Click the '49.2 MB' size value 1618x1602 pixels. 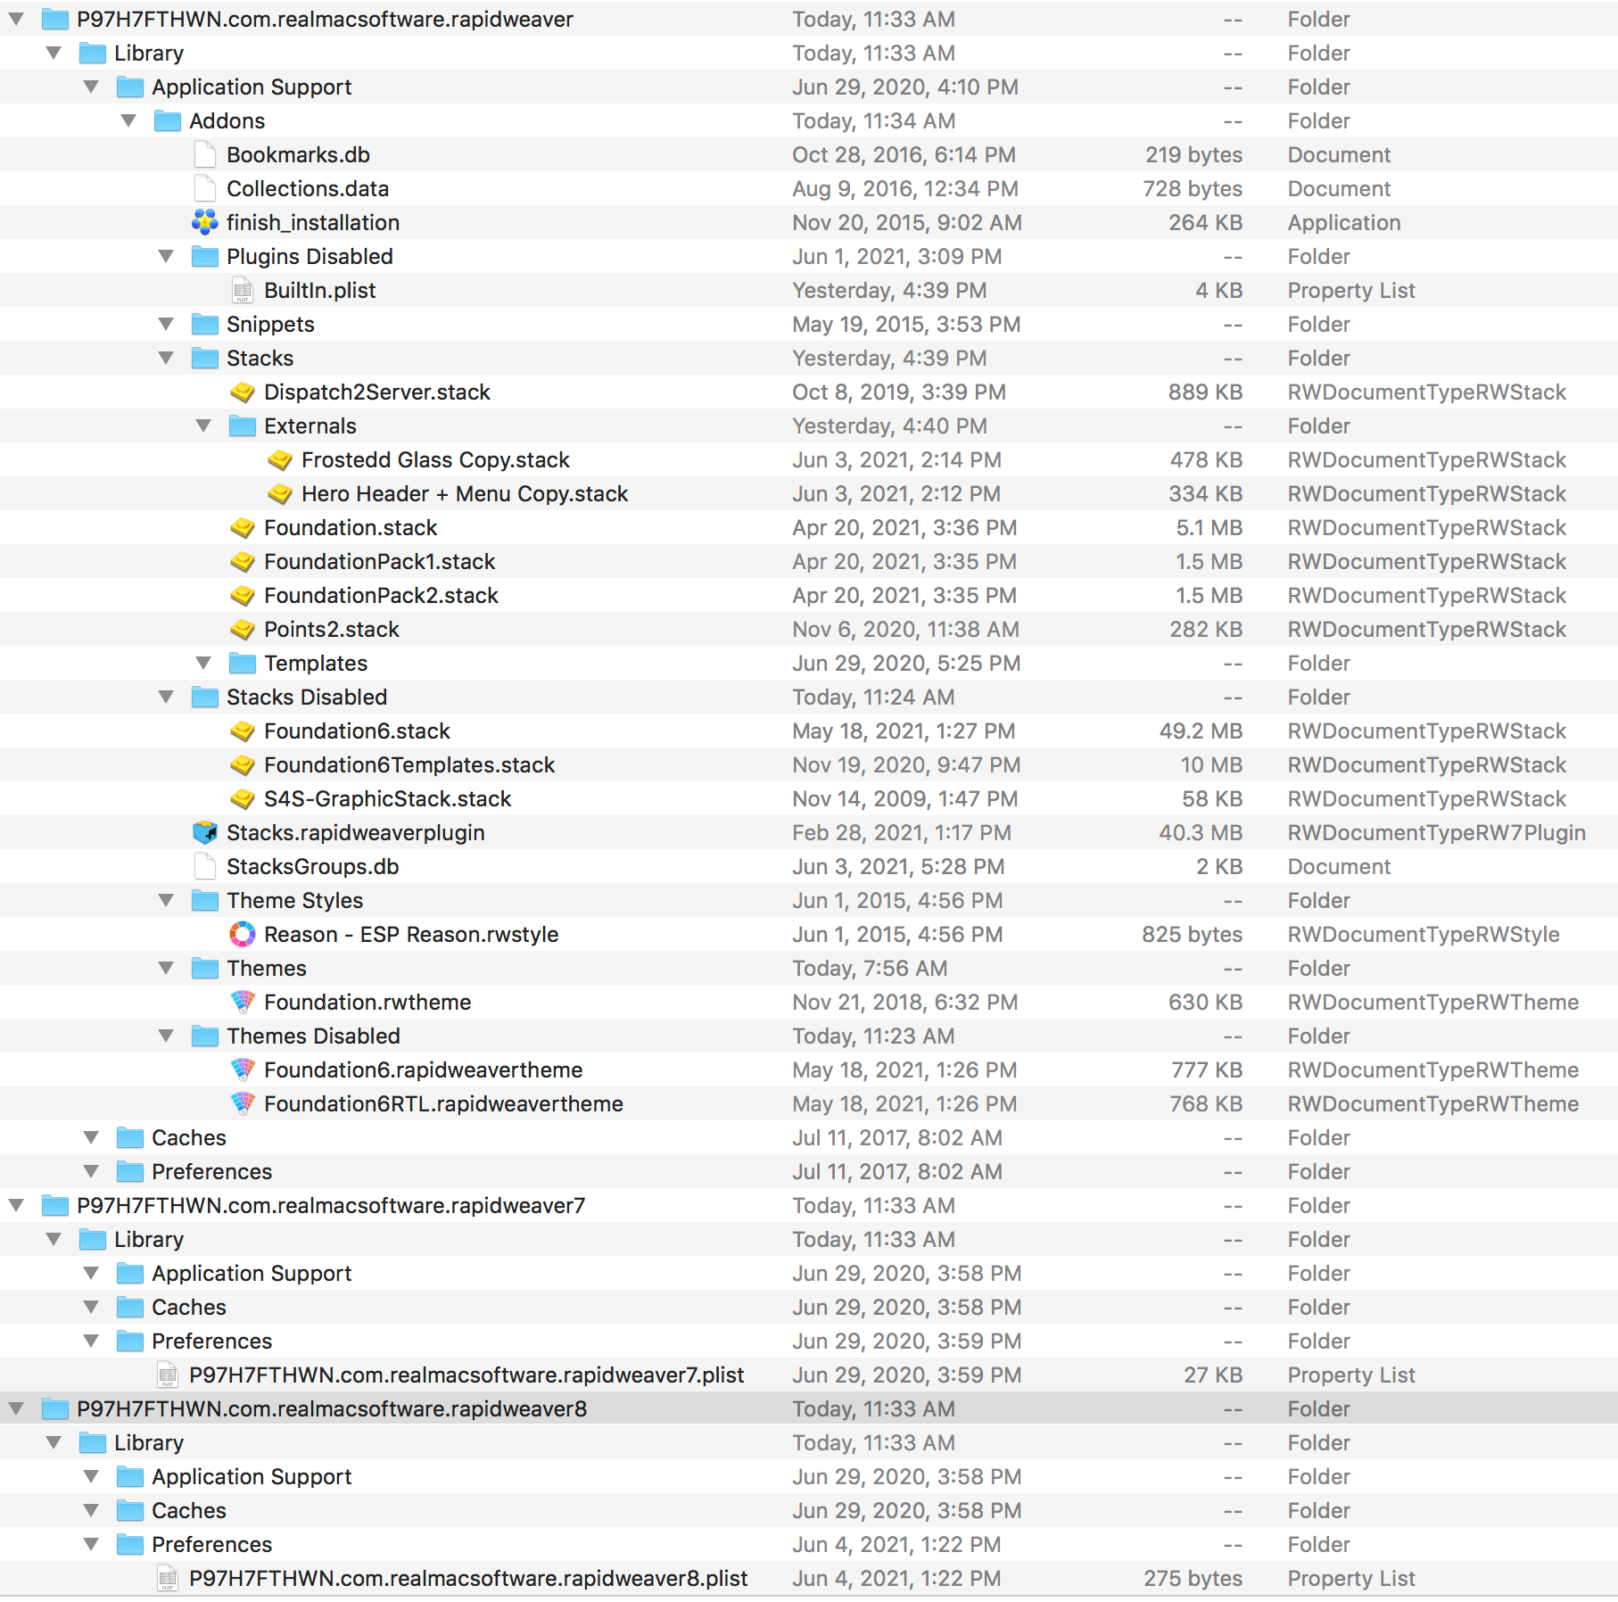click(x=1201, y=731)
